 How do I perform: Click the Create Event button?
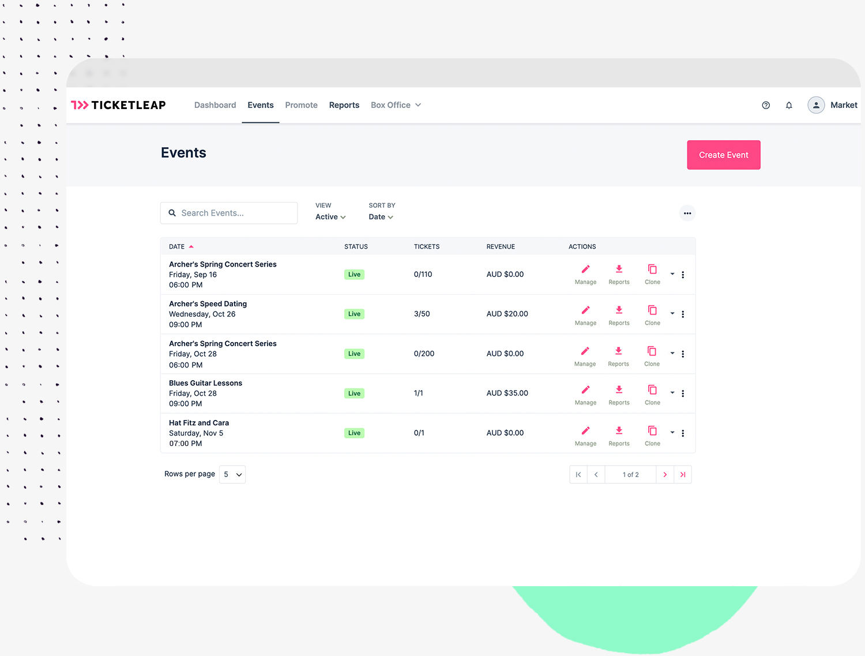click(723, 155)
